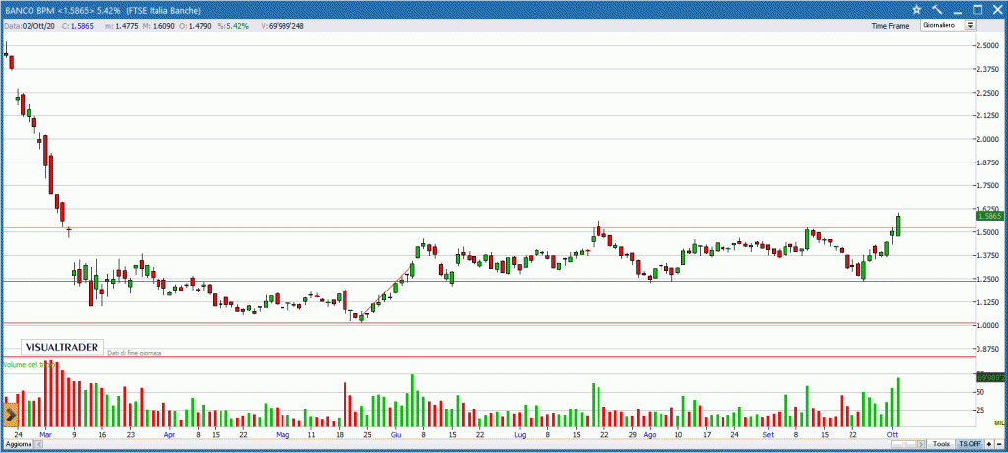
Task: Click the Mag month label on time axis
Action: click(283, 435)
